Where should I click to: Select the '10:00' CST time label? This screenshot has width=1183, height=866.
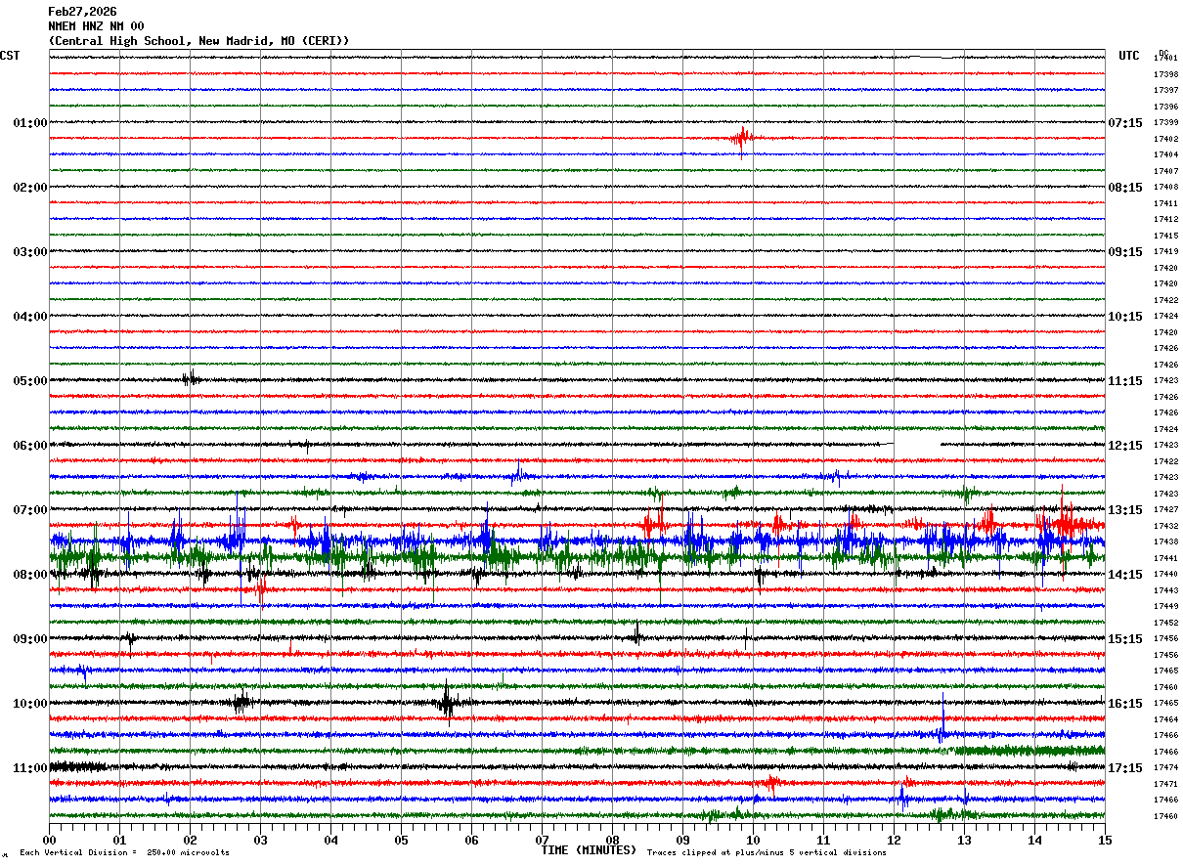[30, 704]
